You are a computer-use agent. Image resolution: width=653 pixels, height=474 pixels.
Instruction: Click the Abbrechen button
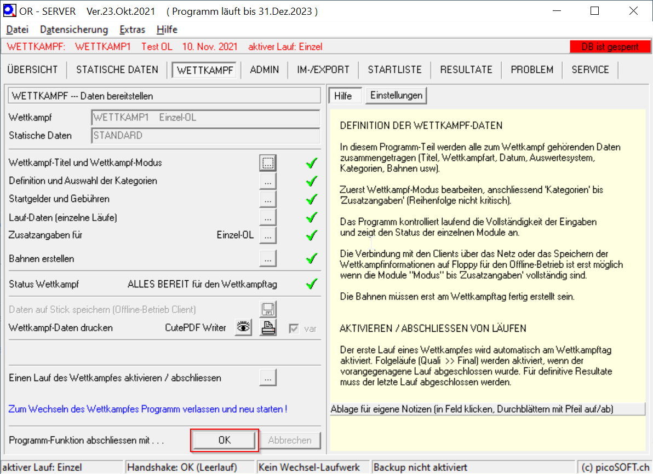[290, 440]
